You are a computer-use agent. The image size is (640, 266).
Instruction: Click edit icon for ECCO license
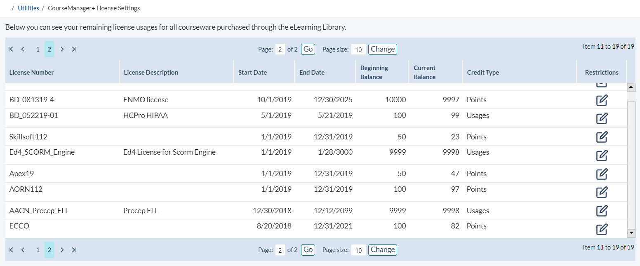(602, 229)
